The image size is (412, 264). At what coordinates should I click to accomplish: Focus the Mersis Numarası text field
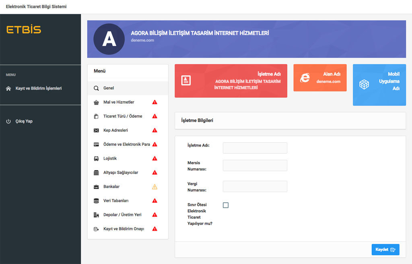click(255, 165)
